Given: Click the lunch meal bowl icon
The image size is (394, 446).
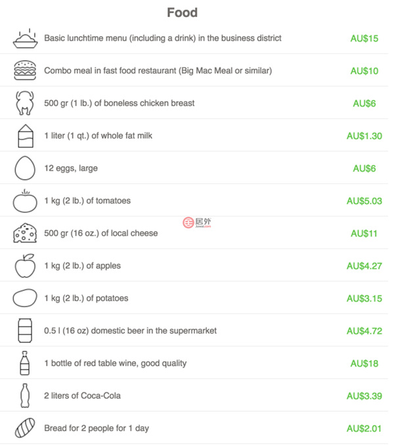Looking at the screenshot, I should (x=25, y=38).
